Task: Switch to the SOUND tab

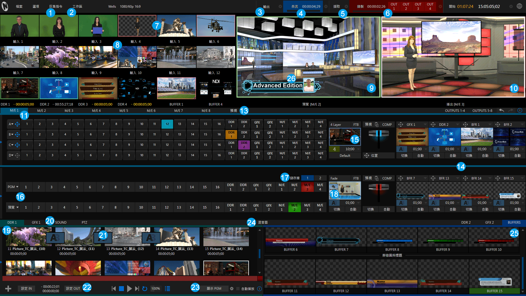Action: [61, 222]
